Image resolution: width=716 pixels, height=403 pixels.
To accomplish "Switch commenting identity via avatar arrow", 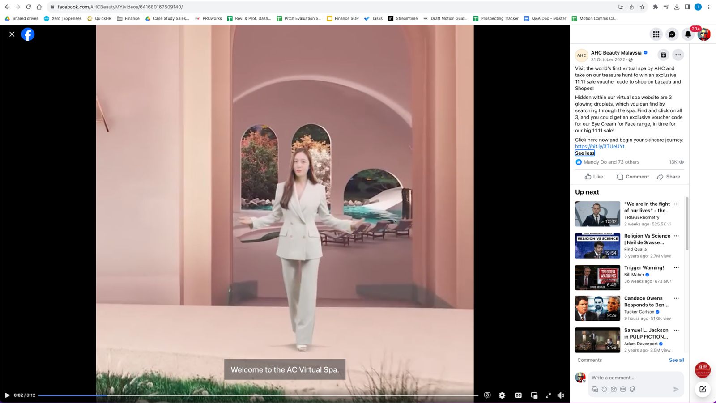I will point(584,381).
